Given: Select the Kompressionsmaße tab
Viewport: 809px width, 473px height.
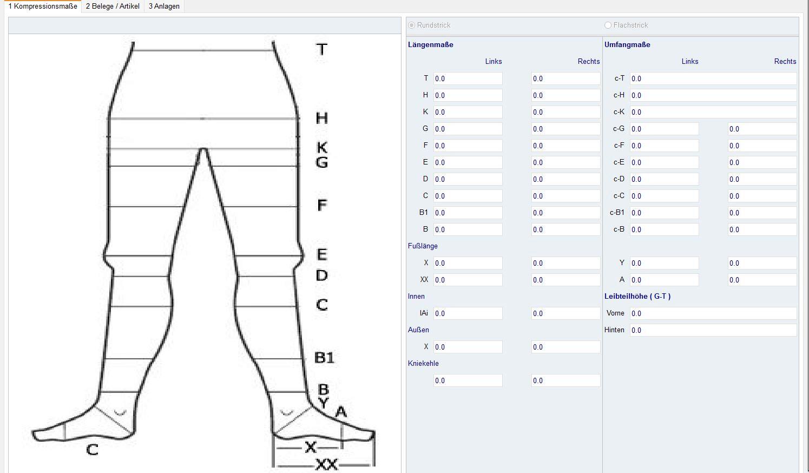Looking at the screenshot, I should (43, 6).
